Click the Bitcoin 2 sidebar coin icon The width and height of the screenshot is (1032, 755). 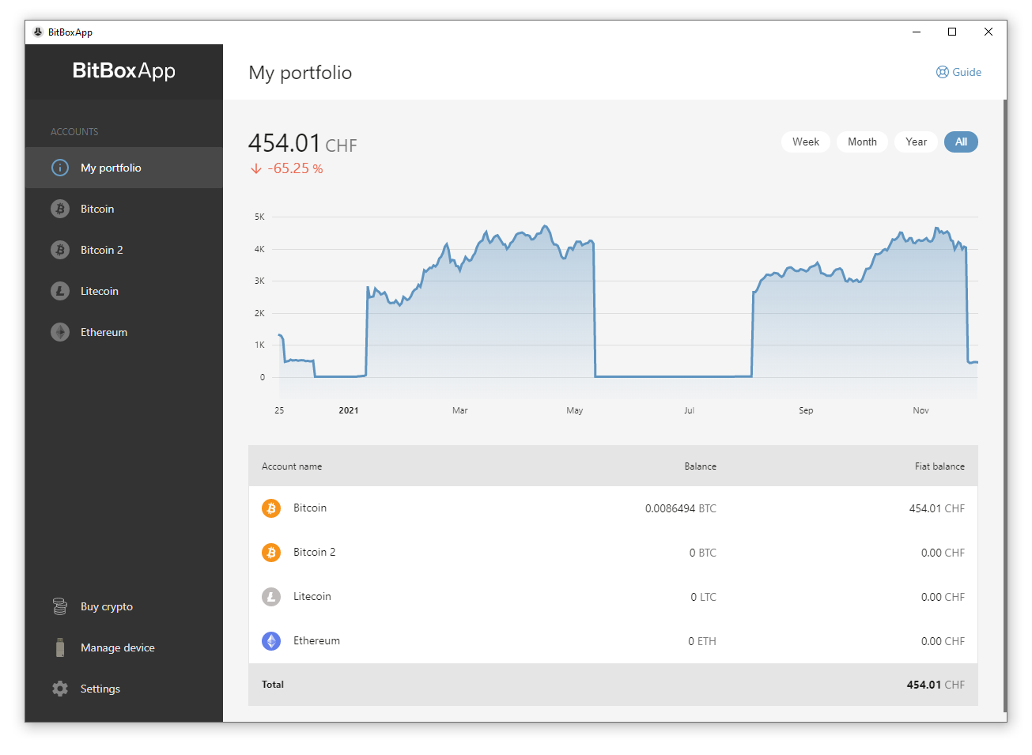point(60,250)
